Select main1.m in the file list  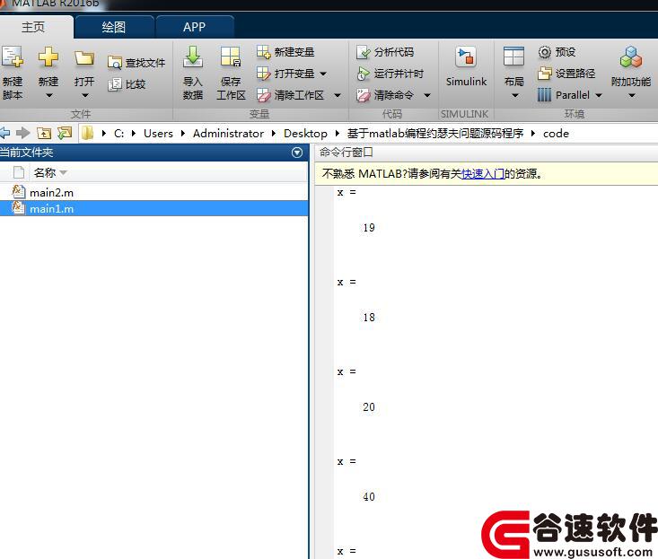tap(154, 208)
